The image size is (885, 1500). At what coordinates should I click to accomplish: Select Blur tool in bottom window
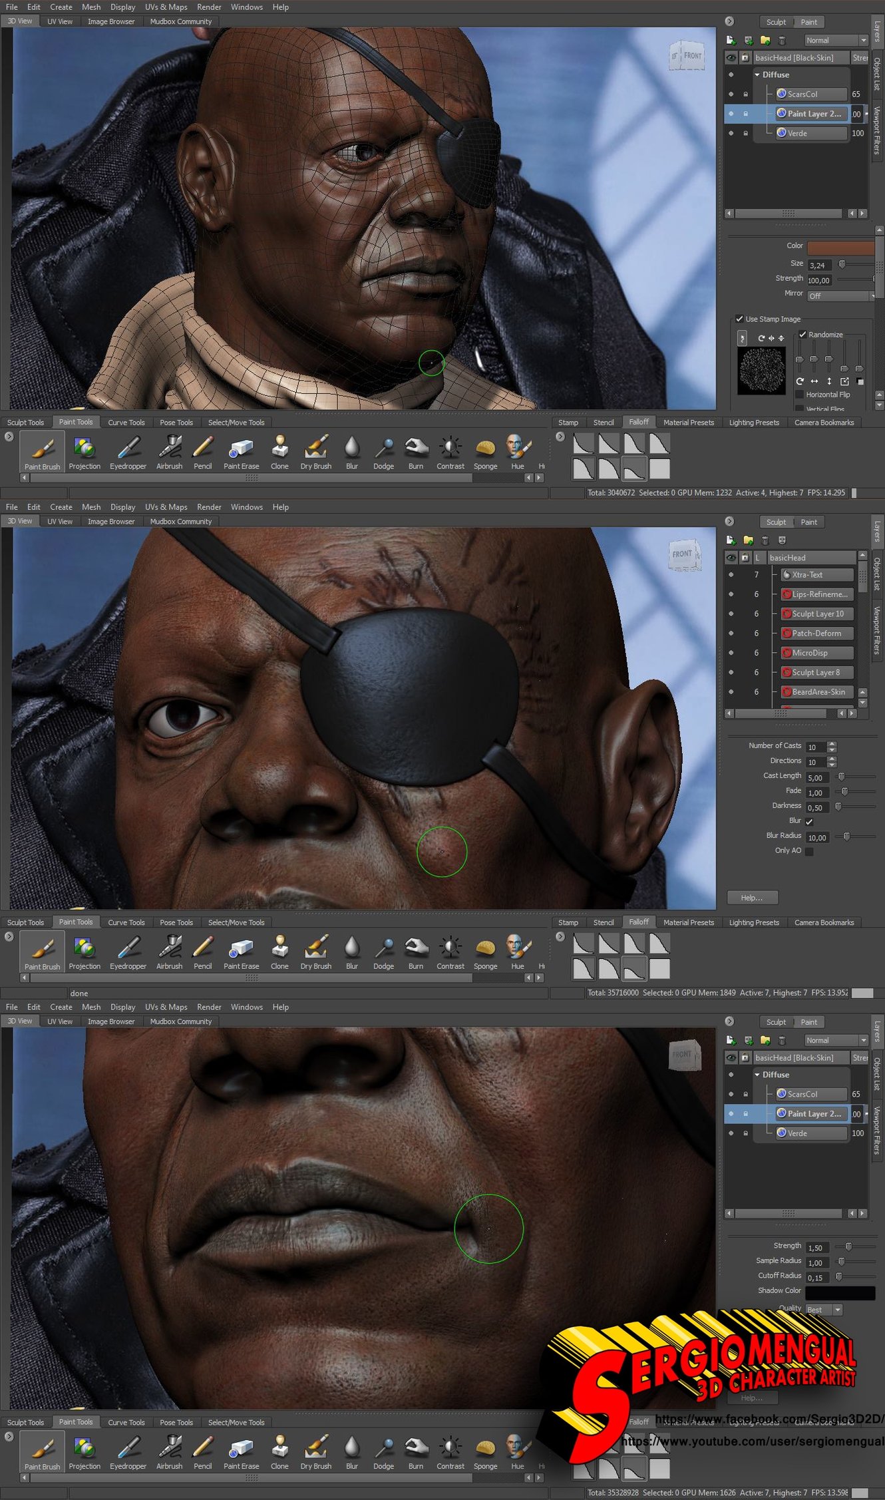coord(352,1451)
